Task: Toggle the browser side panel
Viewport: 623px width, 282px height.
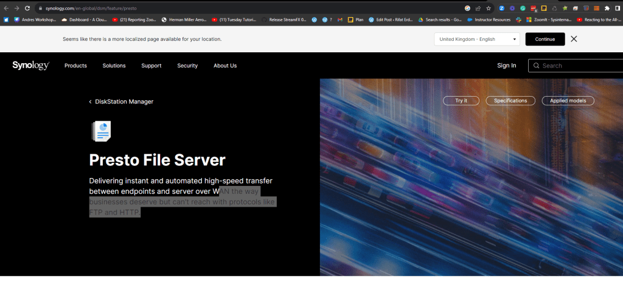Action: tap(618, 8)
